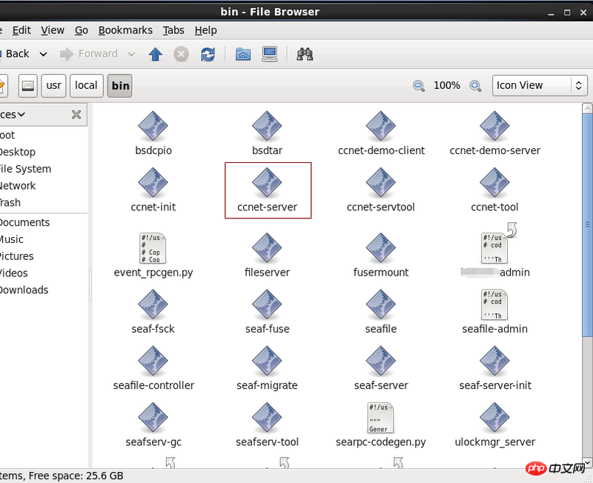Open Music bookmark in the sidebar

pos(12,239)
